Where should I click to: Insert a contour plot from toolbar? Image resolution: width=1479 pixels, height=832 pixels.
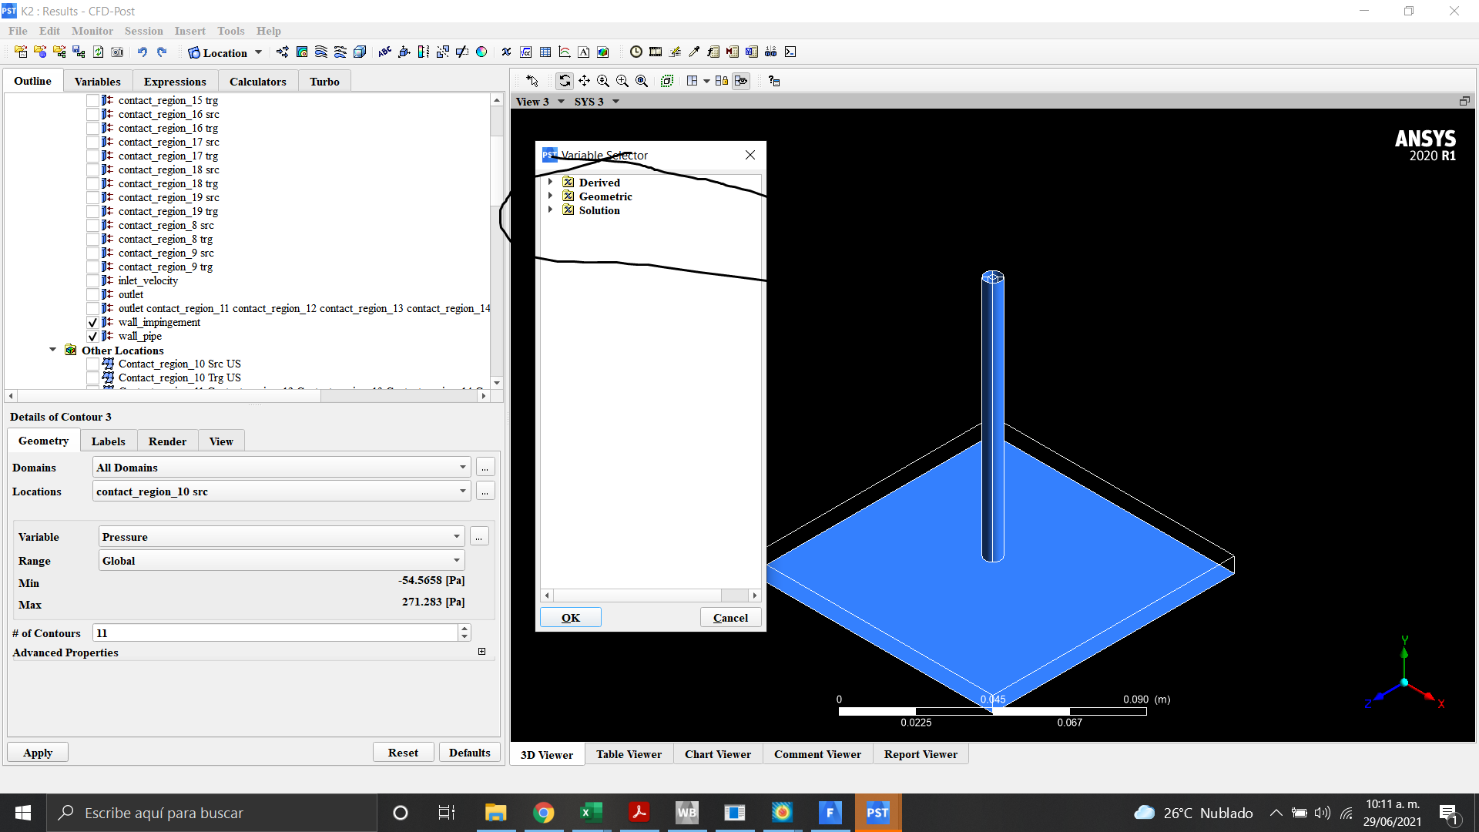pyautogui.click(x=302, y=52)
